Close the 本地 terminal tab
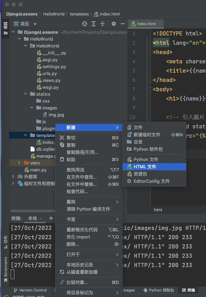 41,219
